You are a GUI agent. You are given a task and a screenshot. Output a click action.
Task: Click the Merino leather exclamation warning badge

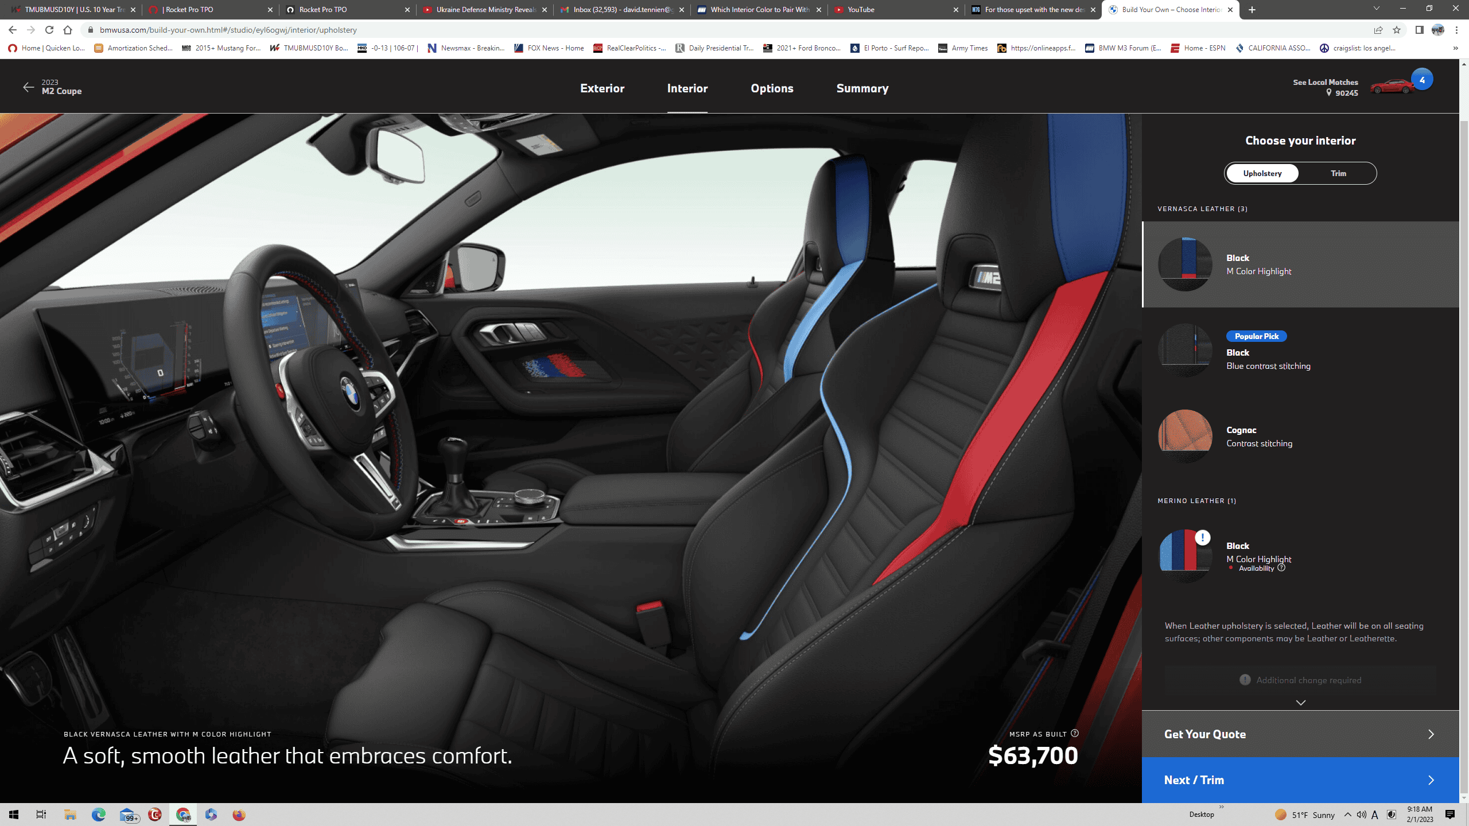point(1202,537)
